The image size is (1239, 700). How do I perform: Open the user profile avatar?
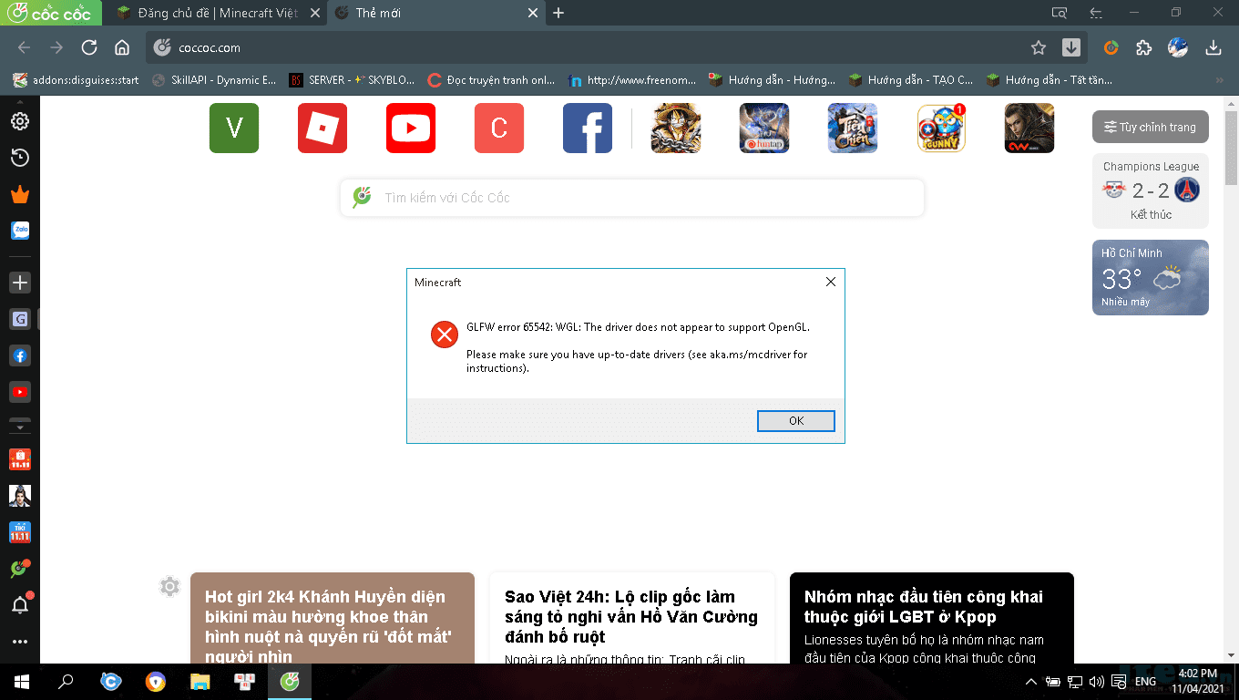(x=1178, y=47)
